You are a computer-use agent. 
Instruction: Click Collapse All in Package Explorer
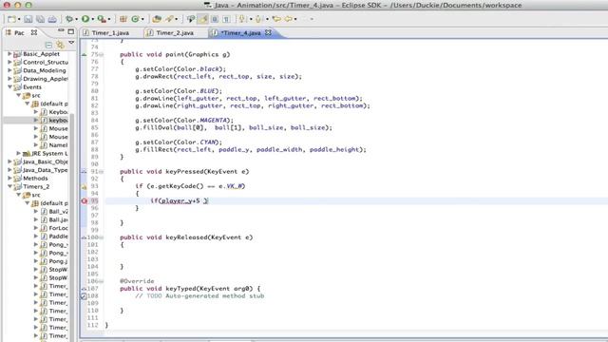point(48,45)
